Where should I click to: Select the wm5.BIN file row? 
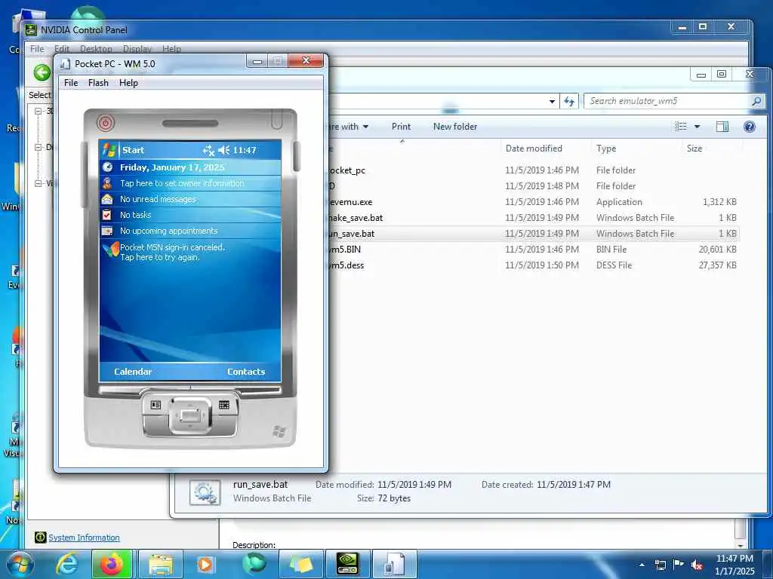(534, 250)
